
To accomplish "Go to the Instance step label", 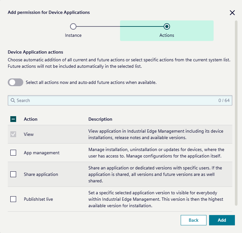I will coord(73,35).
